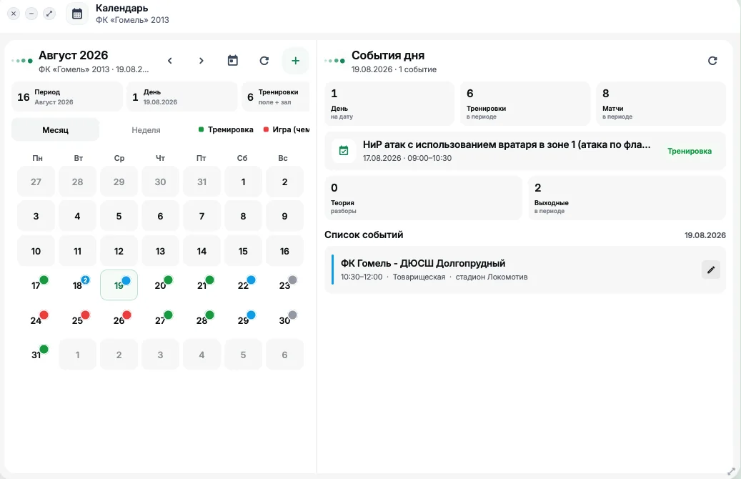Screen dimensions: 741x479
Task: Click the Тренировки в периоде card
Action: [x=525, y=104]
